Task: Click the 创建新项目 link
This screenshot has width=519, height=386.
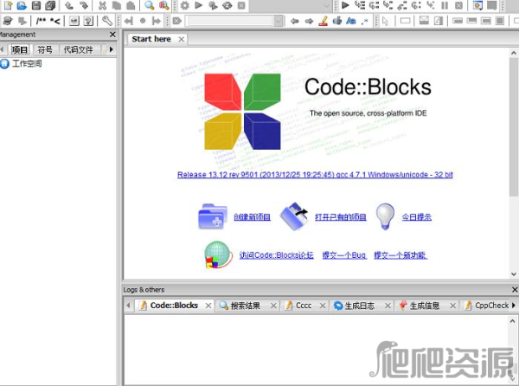Action: pos(253,217)
